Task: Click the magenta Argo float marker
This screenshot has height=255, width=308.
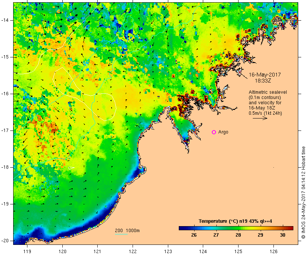Action: pos(214,132)
